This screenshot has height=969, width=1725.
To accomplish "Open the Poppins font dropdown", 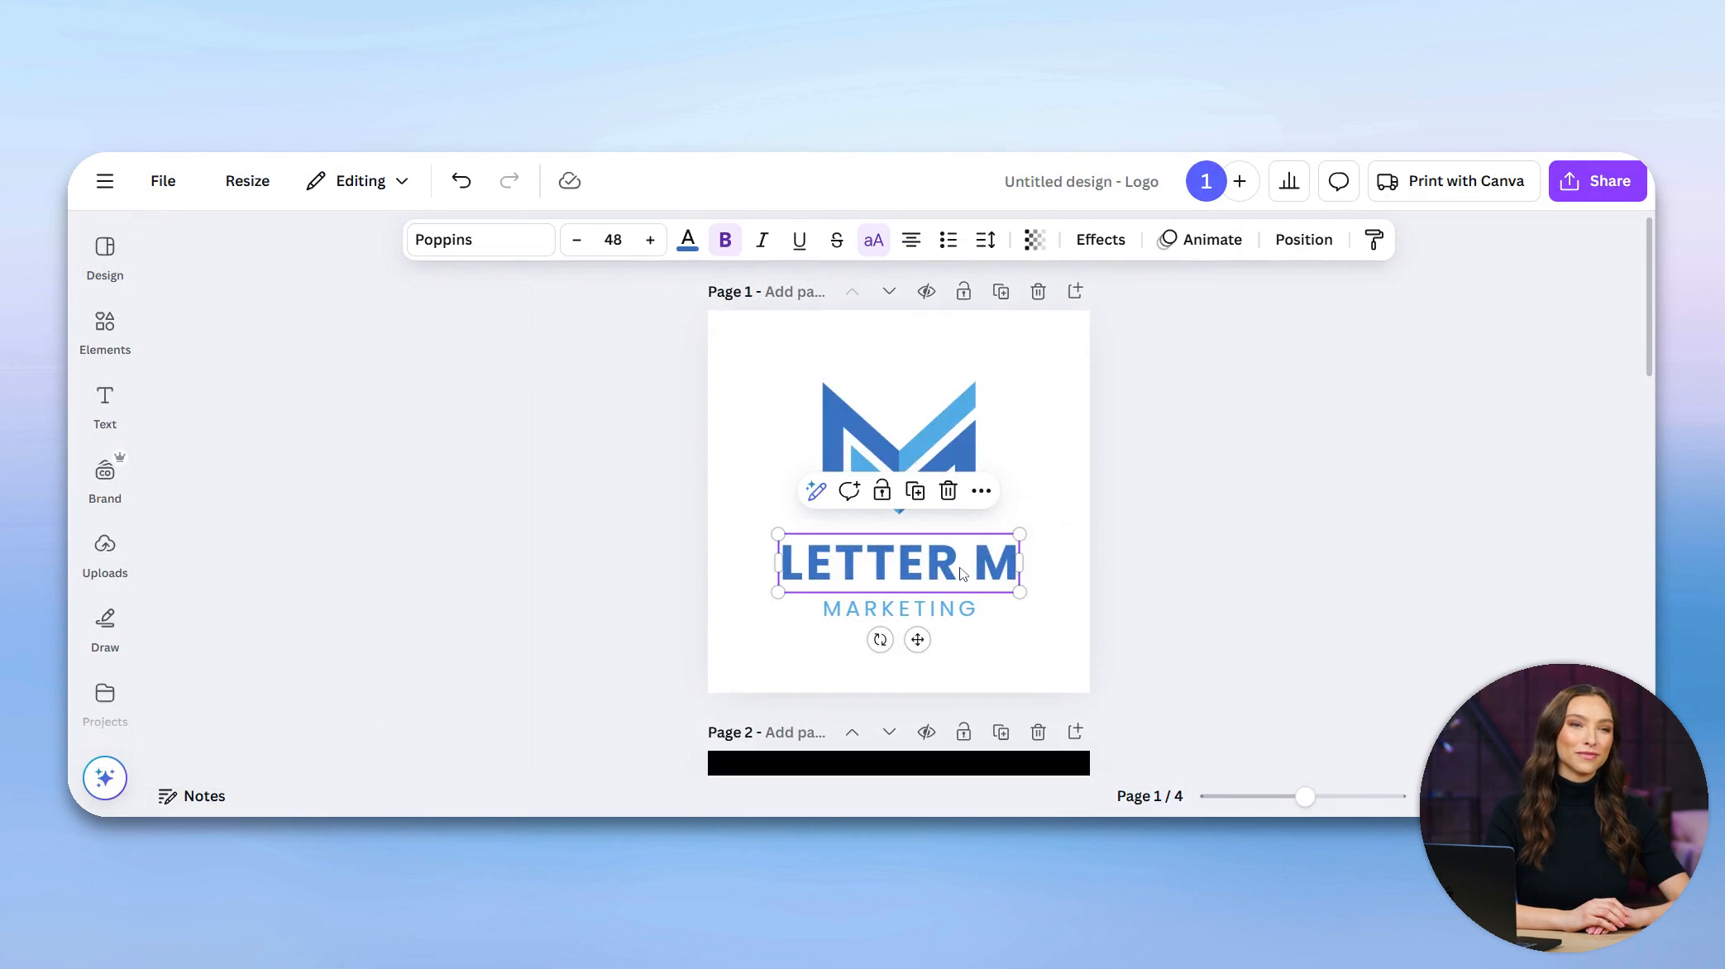I will [x=480, y=239].
